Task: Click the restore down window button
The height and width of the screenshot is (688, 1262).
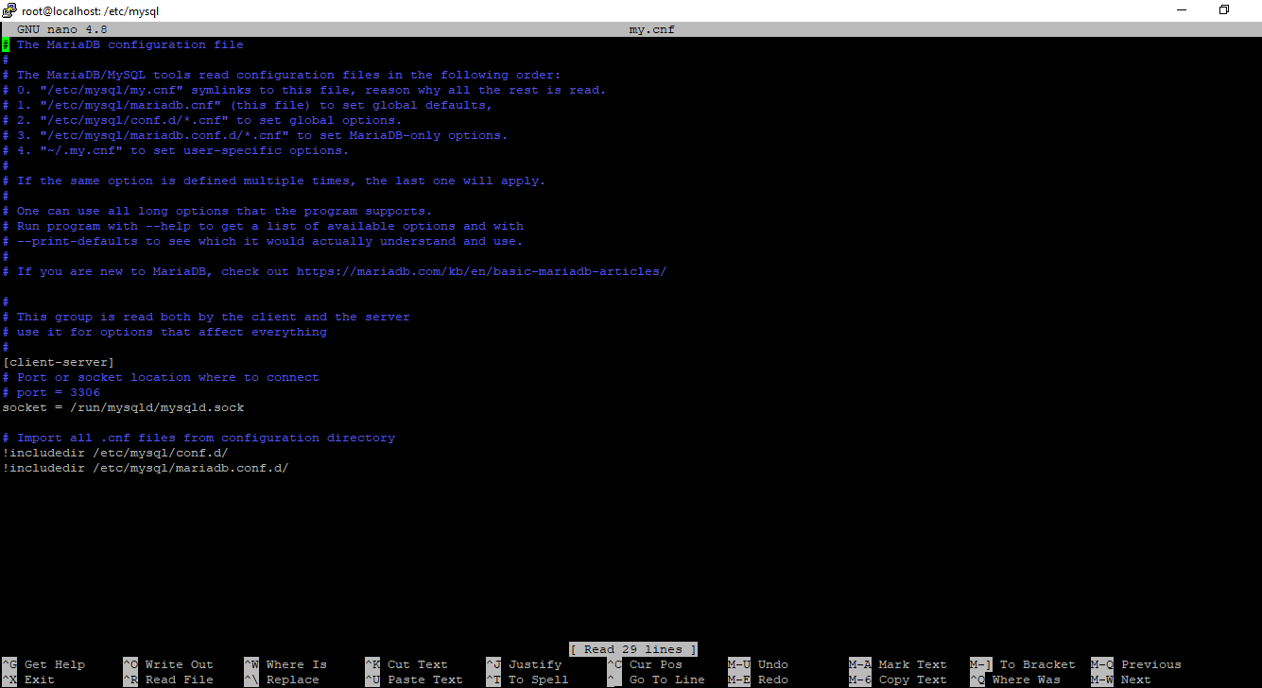Action: tap(1223, 10)
